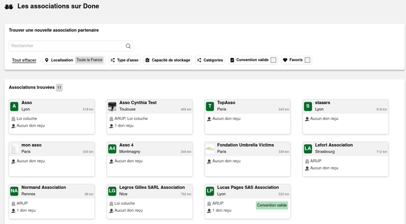The height and width of the screenshot is (224, 406).
Task: Open the Catégories filter dropdown
Action: 210,60
